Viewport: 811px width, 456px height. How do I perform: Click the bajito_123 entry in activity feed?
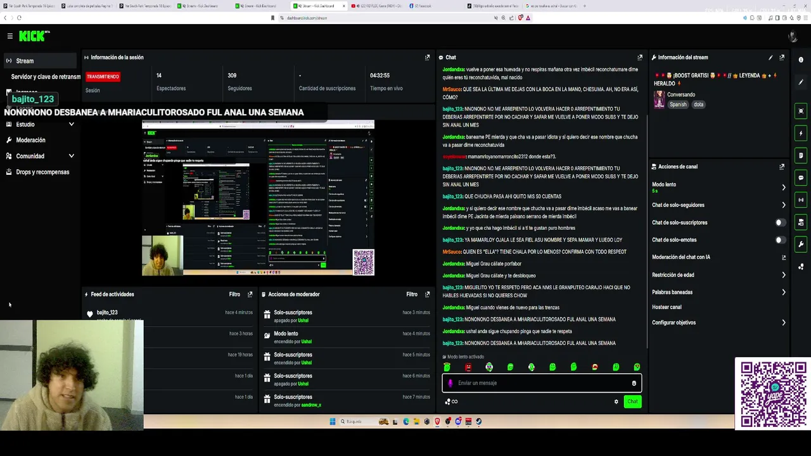point(107,312)
